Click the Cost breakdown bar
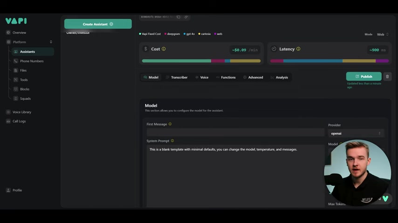This screenshot has width=398, height=223. click(201, 61)
